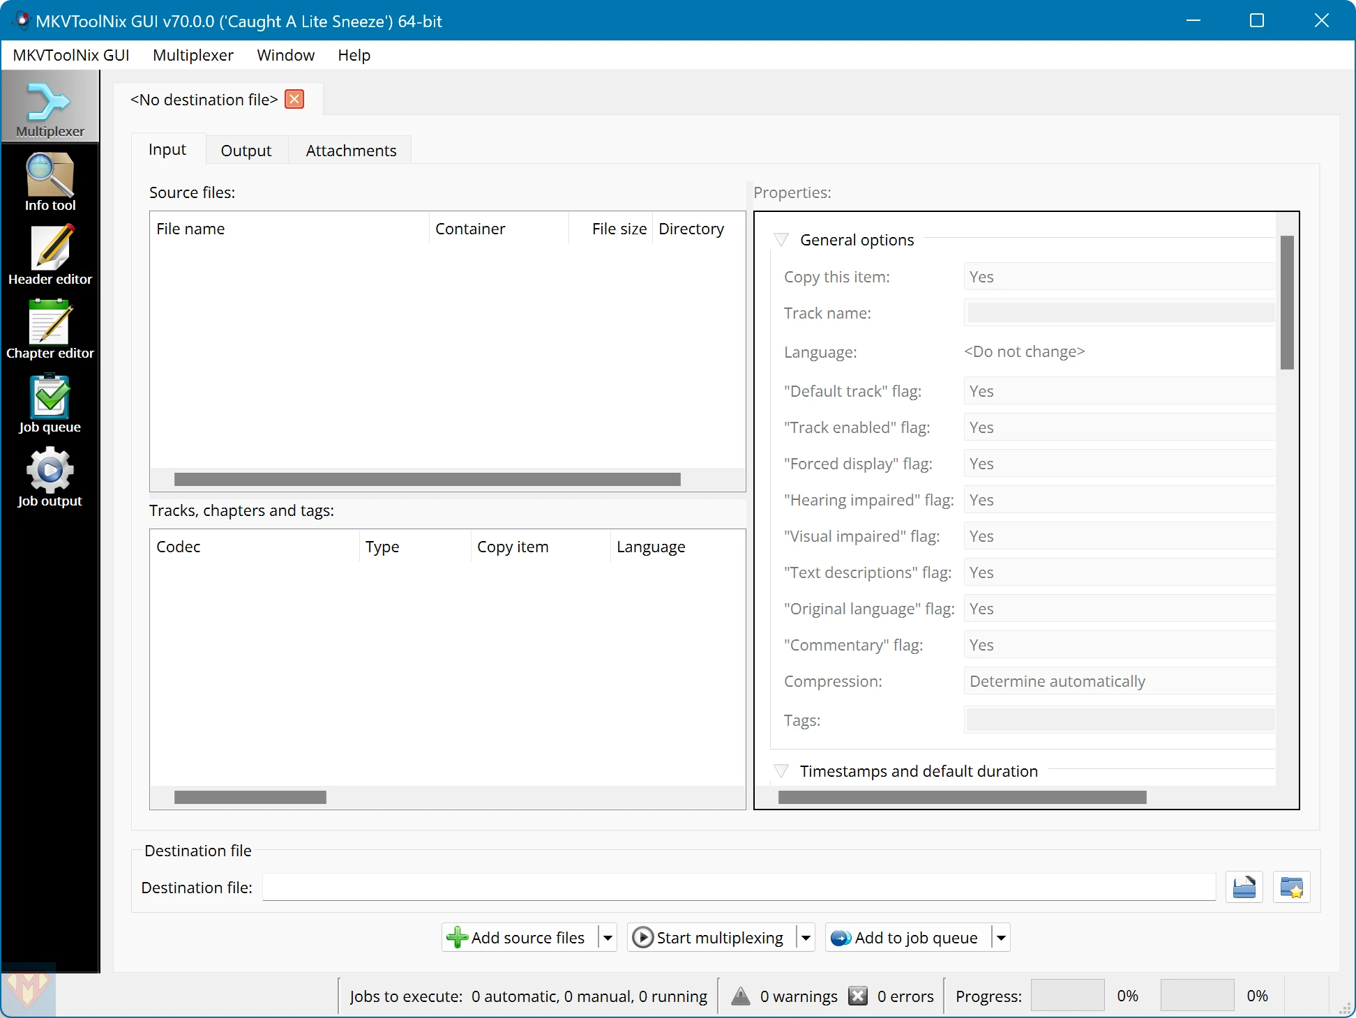Expand the Timestamps and default duration section
The width and height of the screenshot is (1356, 1018).
pyautogui.click(x=782, y=770)
